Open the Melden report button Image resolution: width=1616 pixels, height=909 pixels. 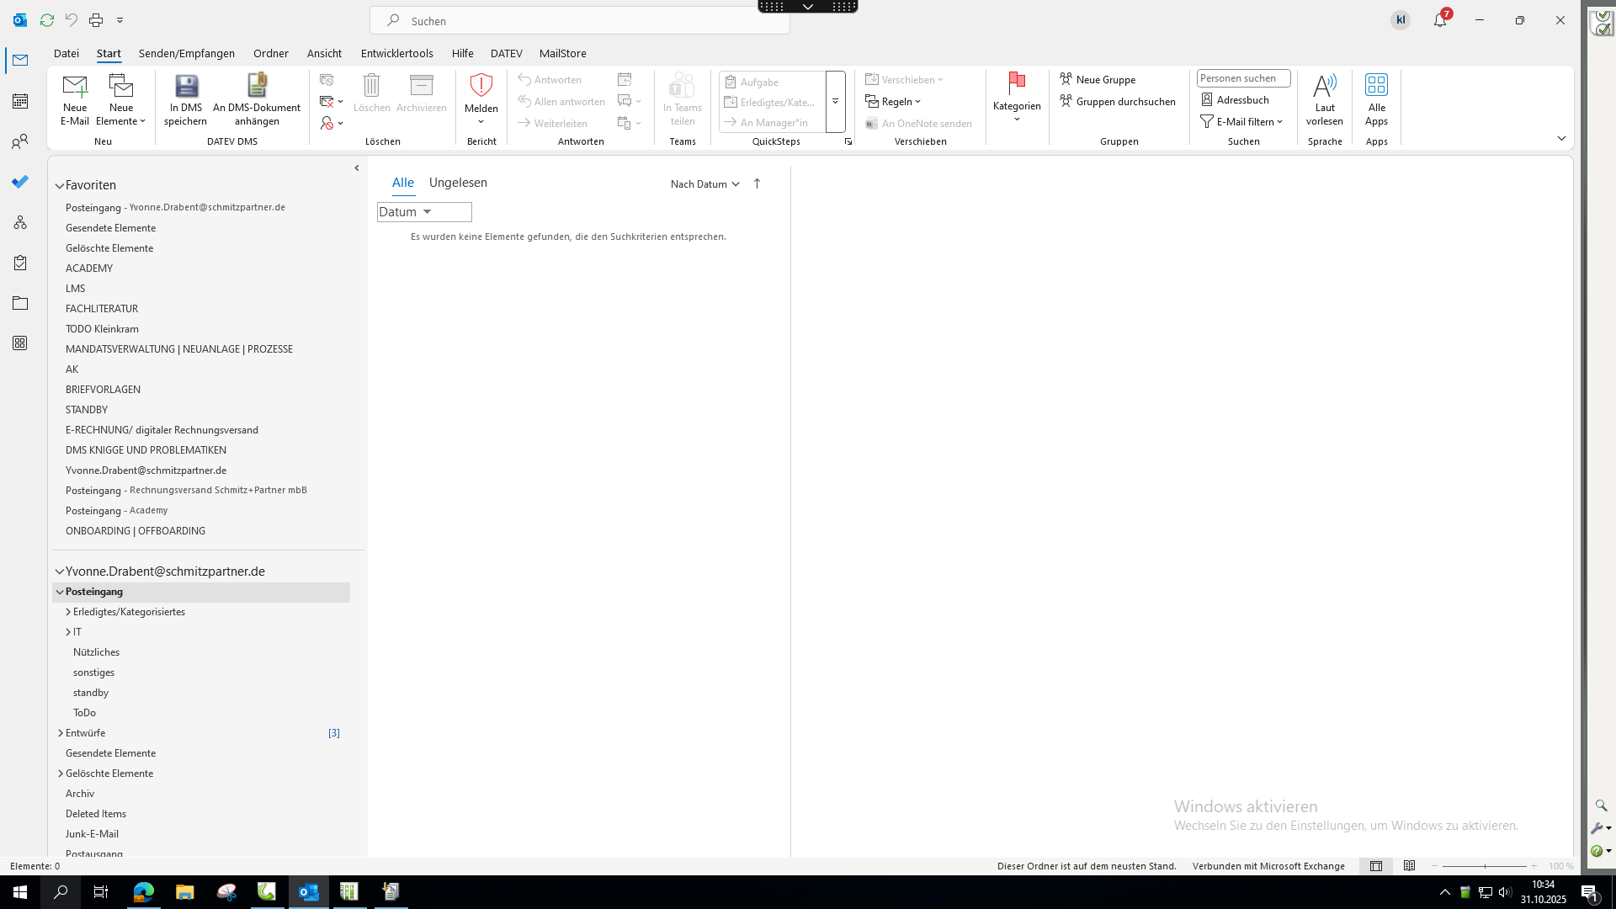481,98
